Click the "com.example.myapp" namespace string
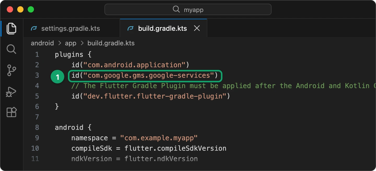This screenshot has width=376, height=171. tap(159, 138)
